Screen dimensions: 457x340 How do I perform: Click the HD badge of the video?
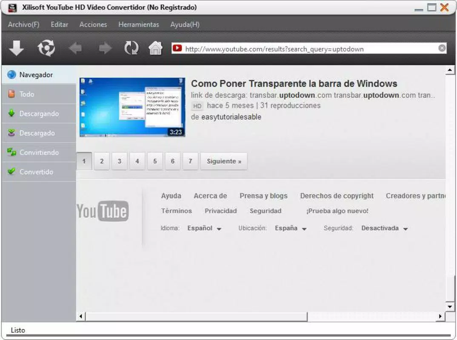[x=197, y=106]
